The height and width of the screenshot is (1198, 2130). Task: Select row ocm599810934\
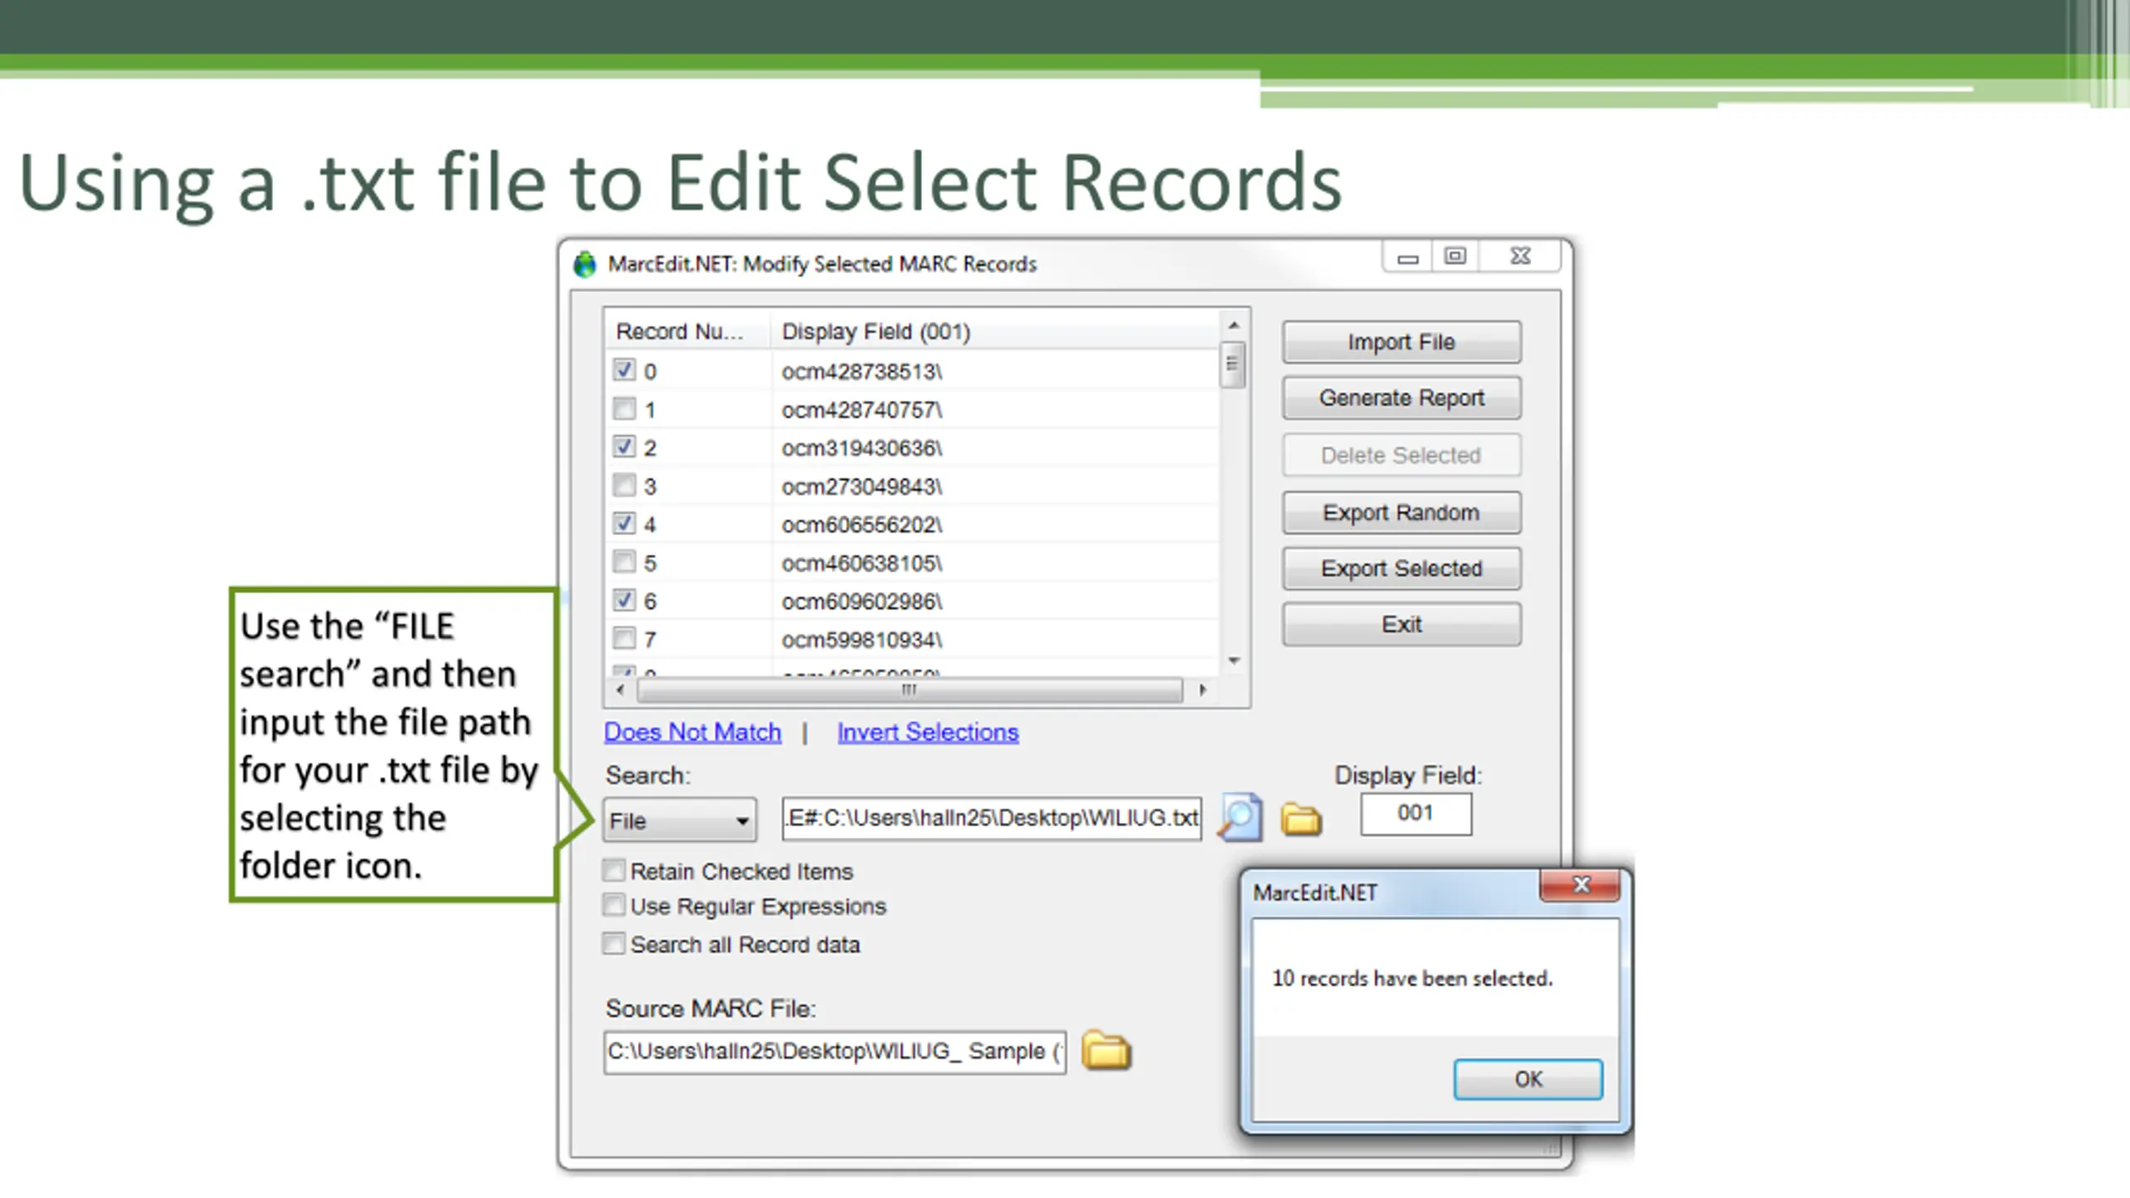[913, 640]
